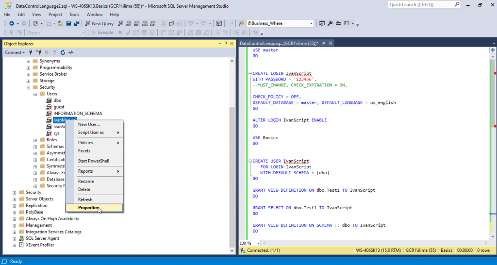Select the INFORMATION_SCHEMA user
497x265 pixels.
pyautogui.click(x=78, y=114)
